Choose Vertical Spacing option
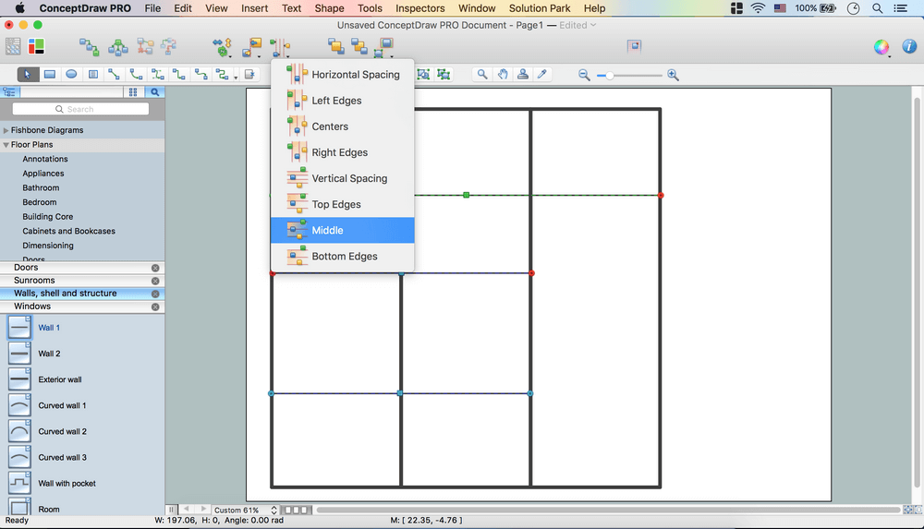This screenshot has width=924, height=529. click(x=343, y=178)
